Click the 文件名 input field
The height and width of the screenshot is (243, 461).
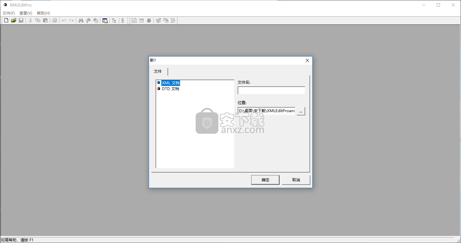tap(271, 90)
